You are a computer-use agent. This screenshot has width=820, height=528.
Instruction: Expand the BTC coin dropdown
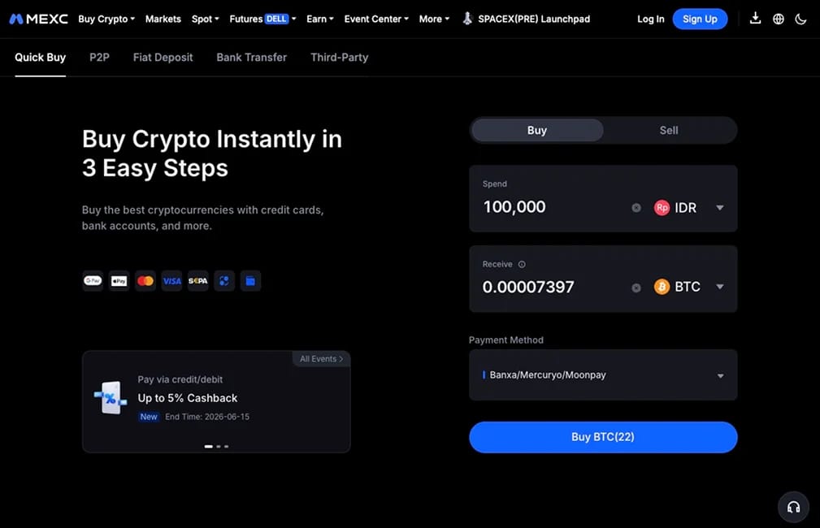tap(719, 287)
